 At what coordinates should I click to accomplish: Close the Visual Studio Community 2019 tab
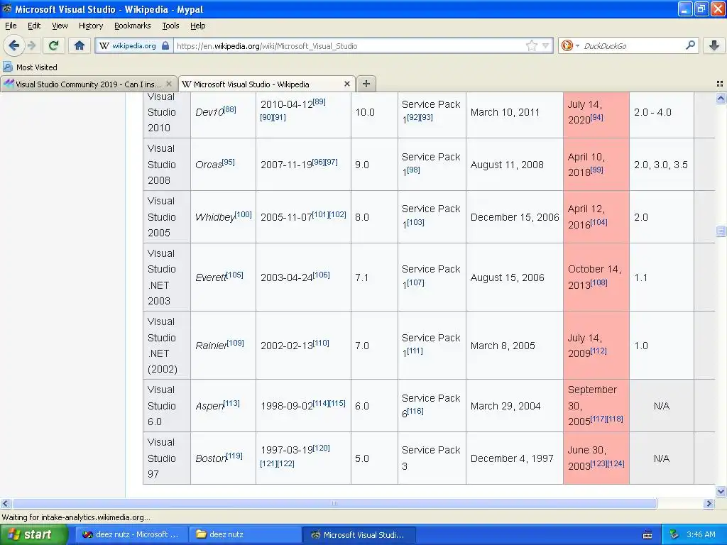point(169,84)
